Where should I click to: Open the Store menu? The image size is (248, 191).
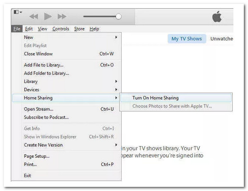coord(79,29)
